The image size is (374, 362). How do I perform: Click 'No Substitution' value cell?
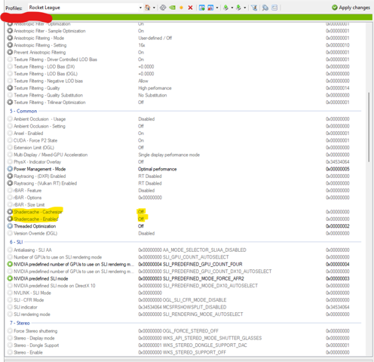(152, 95)
